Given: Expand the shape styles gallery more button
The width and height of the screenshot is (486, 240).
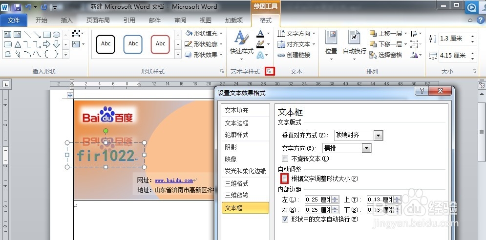Looking at the screenshot, I should (178, 55).
